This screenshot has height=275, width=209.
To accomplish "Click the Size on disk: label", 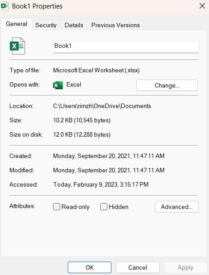I will coord(26,135).
